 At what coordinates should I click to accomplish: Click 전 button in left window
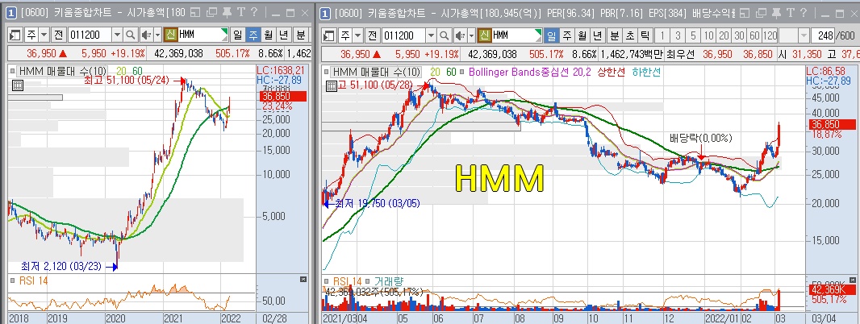(59, 35)
